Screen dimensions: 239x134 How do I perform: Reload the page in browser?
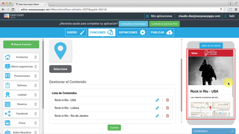click(13, 10)
